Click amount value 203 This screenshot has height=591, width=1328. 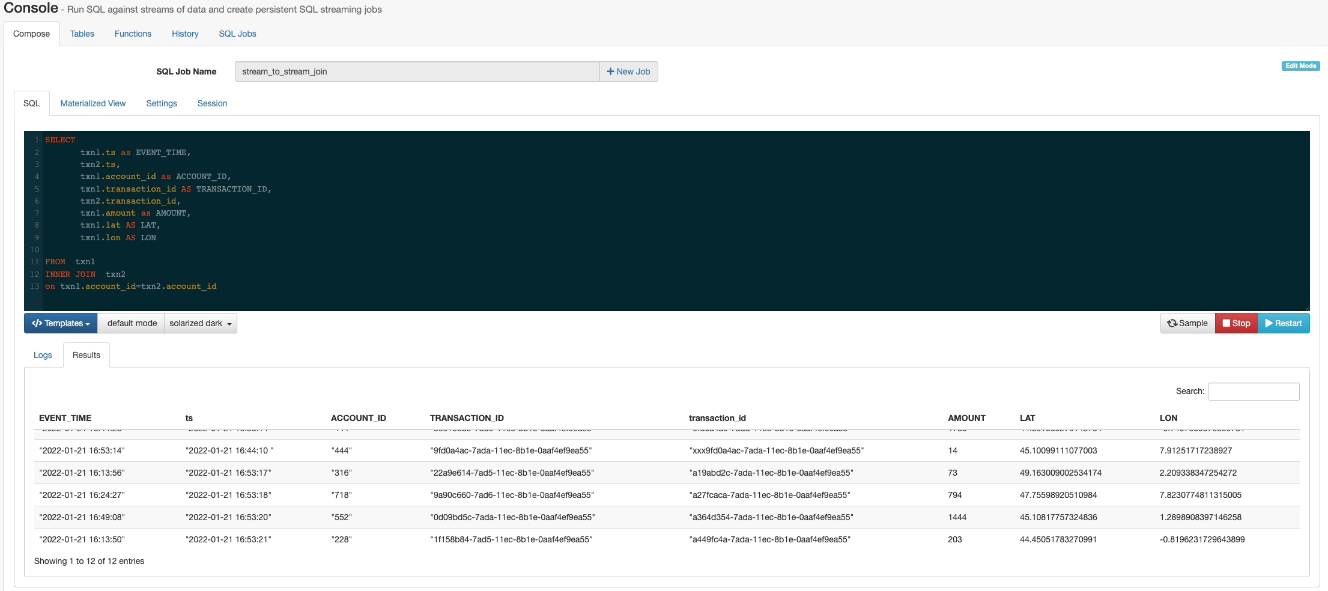(x=955, y=539)
